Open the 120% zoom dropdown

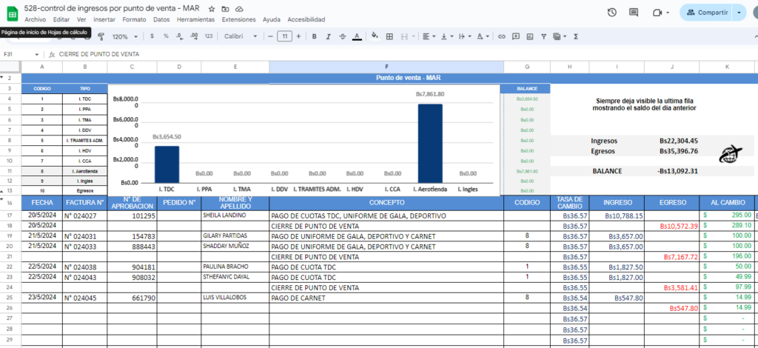click(x=125, y=36)
